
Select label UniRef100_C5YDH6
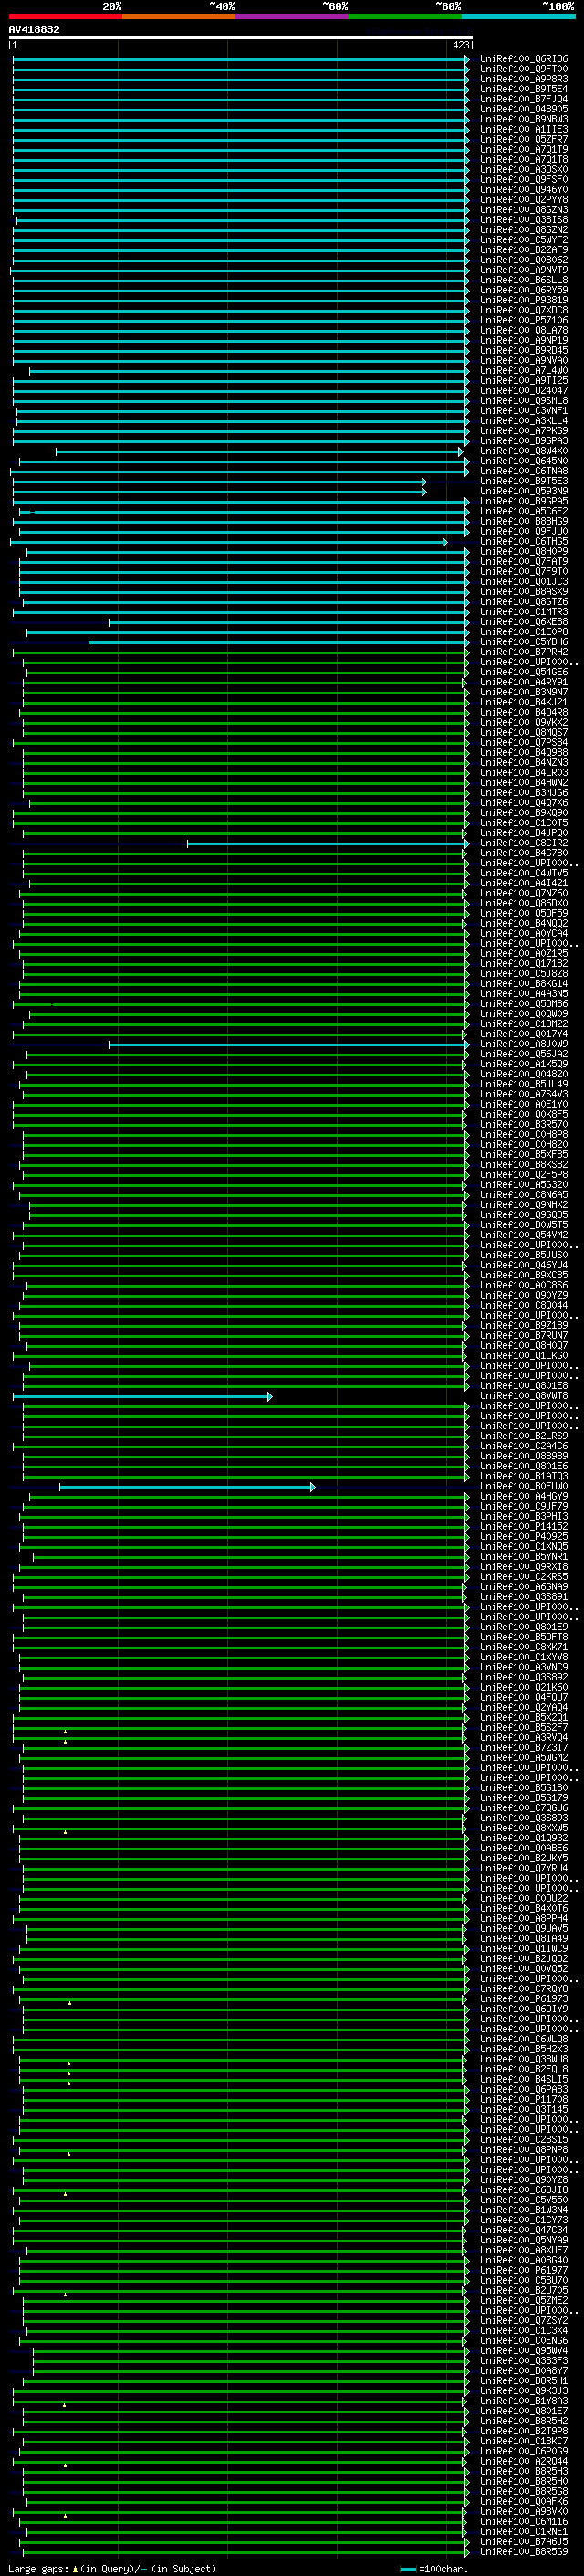tap(524, 642)
